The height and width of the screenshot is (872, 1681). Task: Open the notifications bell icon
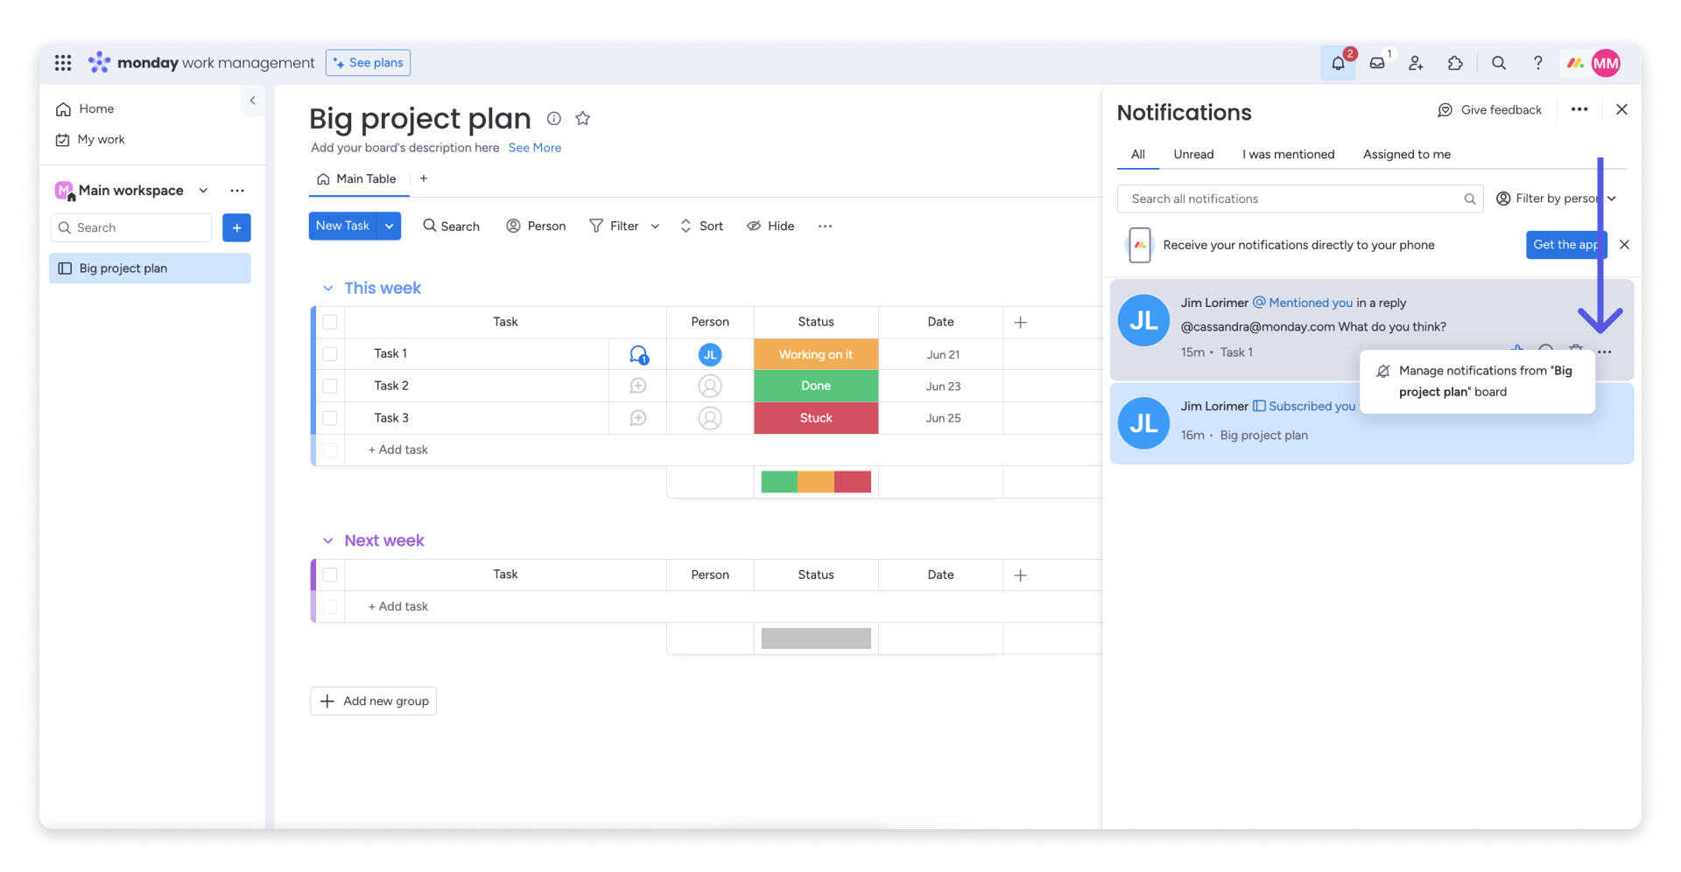click(x=1338, y=63)
